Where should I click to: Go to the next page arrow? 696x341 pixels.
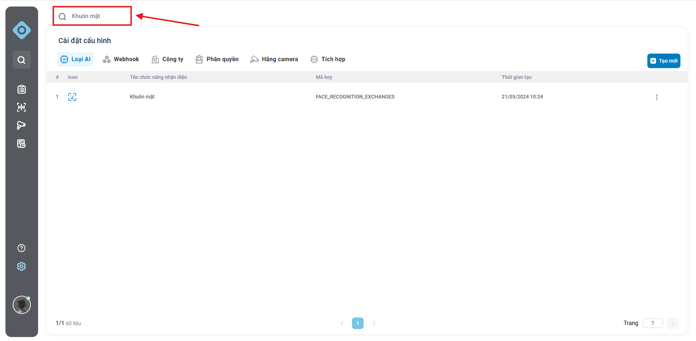(374, 323)
